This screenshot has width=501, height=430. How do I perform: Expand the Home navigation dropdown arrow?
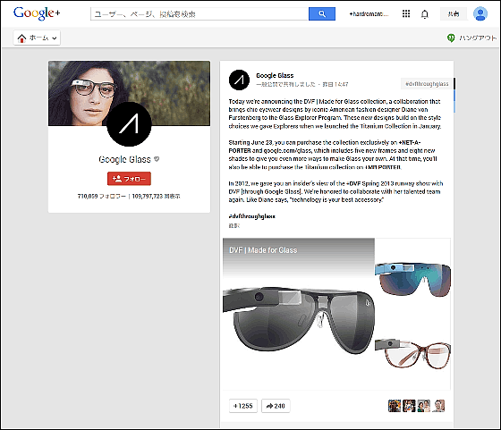(x=55, y=38)
